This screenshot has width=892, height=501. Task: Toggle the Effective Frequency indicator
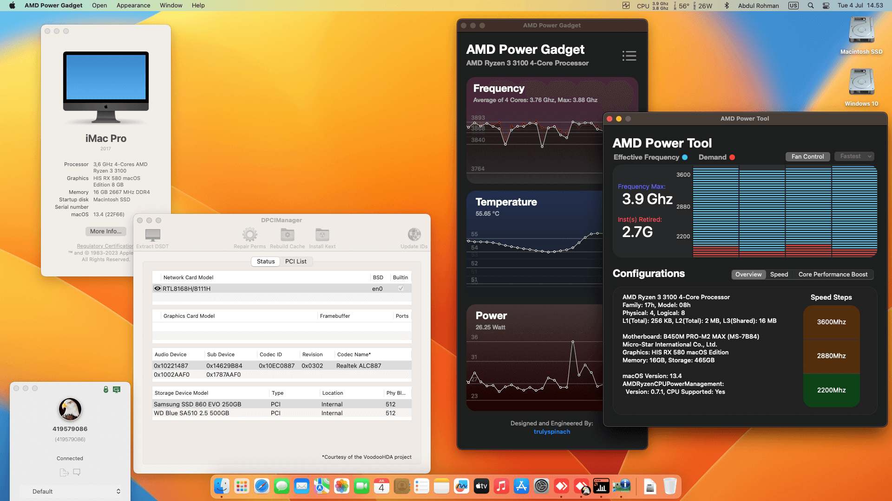point(684,157)
